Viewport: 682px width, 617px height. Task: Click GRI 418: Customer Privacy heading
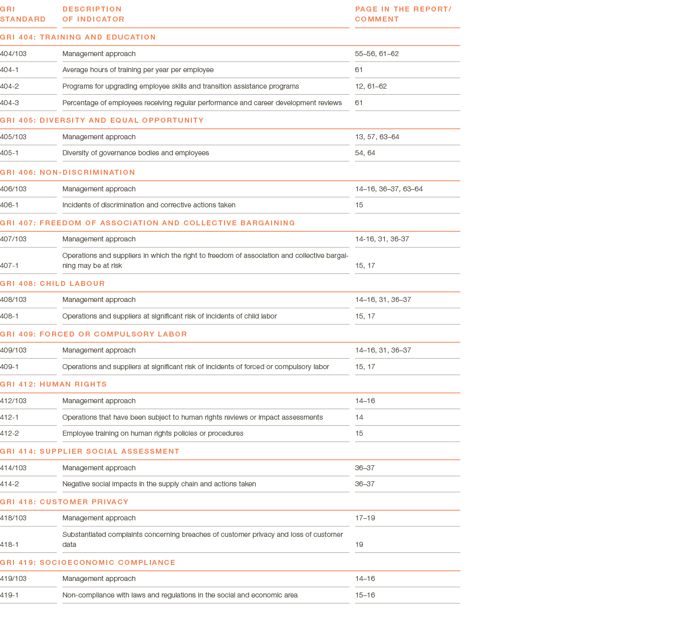pos(65,502)
